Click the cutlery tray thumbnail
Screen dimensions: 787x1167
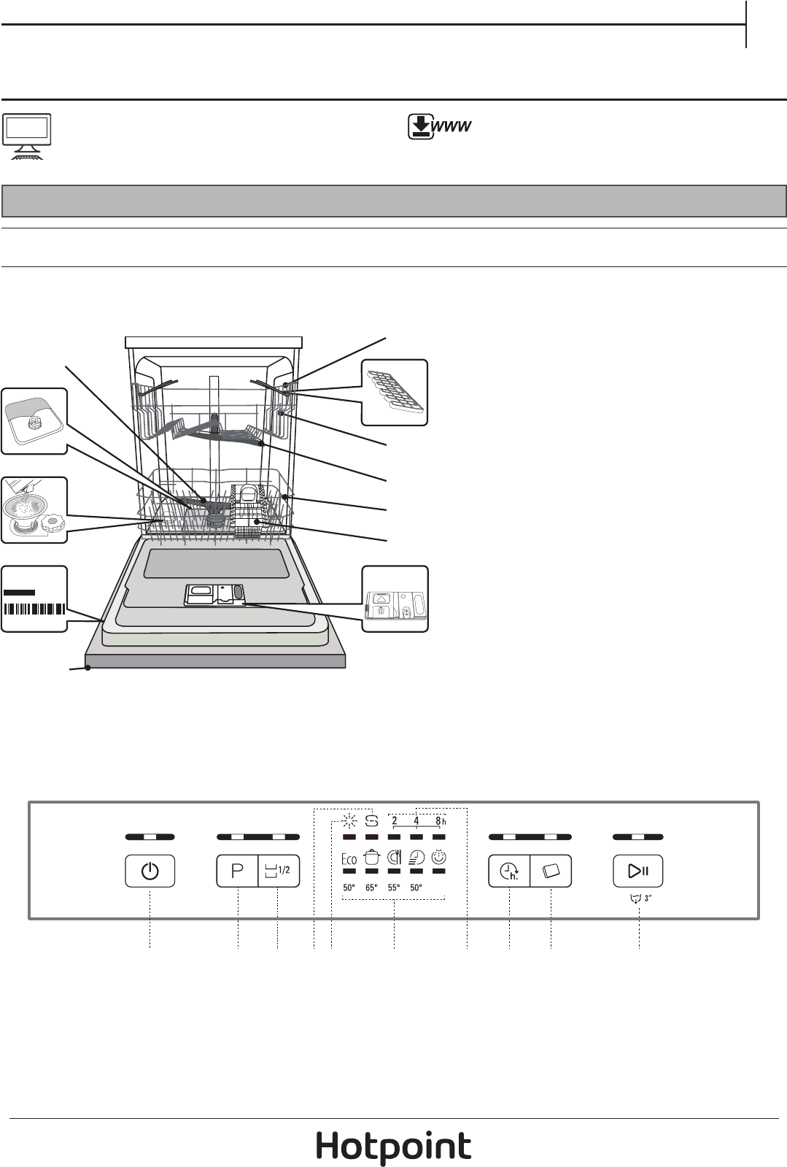(x=395, y=393)
